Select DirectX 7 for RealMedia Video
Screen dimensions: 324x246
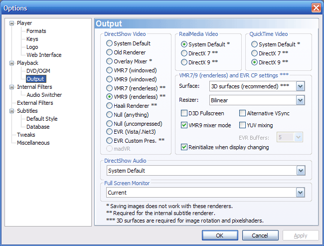[x=184, y=53]
